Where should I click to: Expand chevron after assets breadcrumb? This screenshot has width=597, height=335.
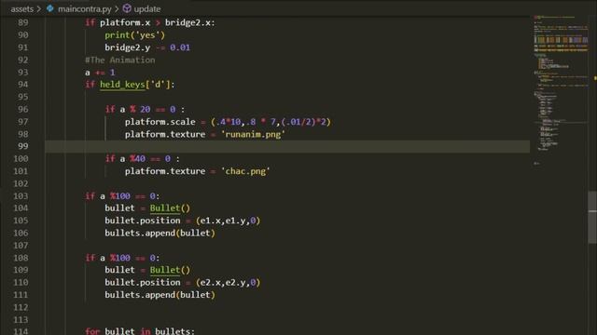39,8
